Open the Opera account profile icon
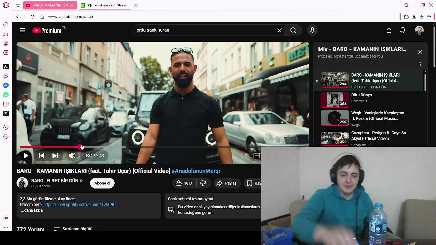The image size is (436, 245). pyautogui.click(x=414, y=17)
